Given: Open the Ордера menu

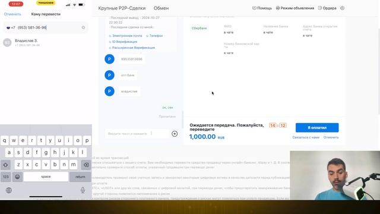Looking at the screenshot, I should click(327, 8).
